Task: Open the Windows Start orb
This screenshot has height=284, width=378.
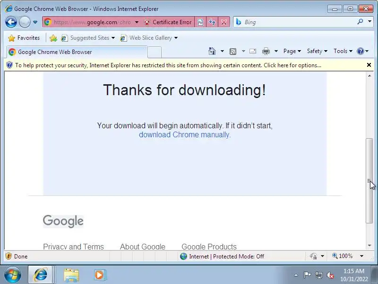Action: (13, 275)
